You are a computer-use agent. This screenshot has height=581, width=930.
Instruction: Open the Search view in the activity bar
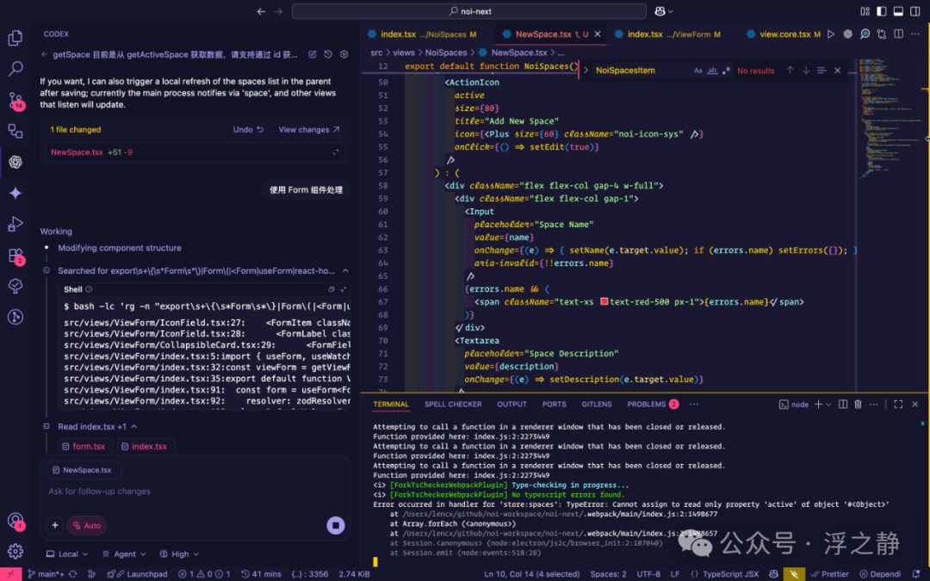[x=15, y=69]
